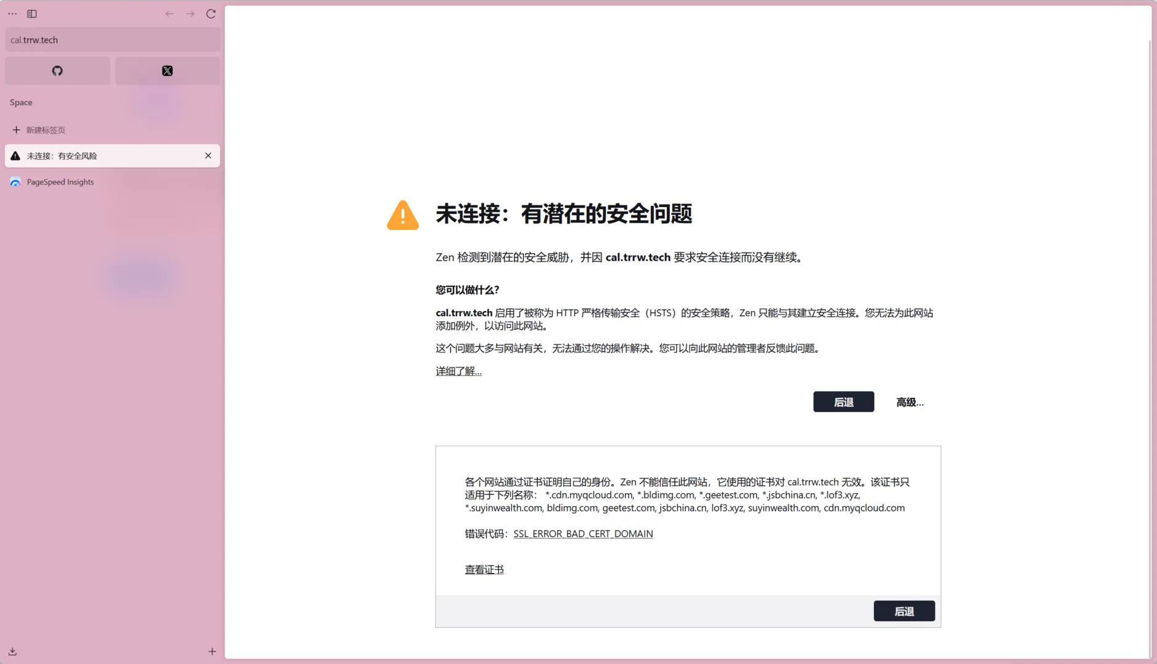This screenshot has height=664, width=1157.
Task: Toggle the sidebar collapse icon
Action: (x=32, y=14)
